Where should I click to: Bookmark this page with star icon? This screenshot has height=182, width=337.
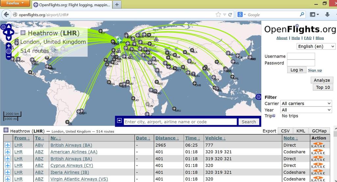click(218, 15)
